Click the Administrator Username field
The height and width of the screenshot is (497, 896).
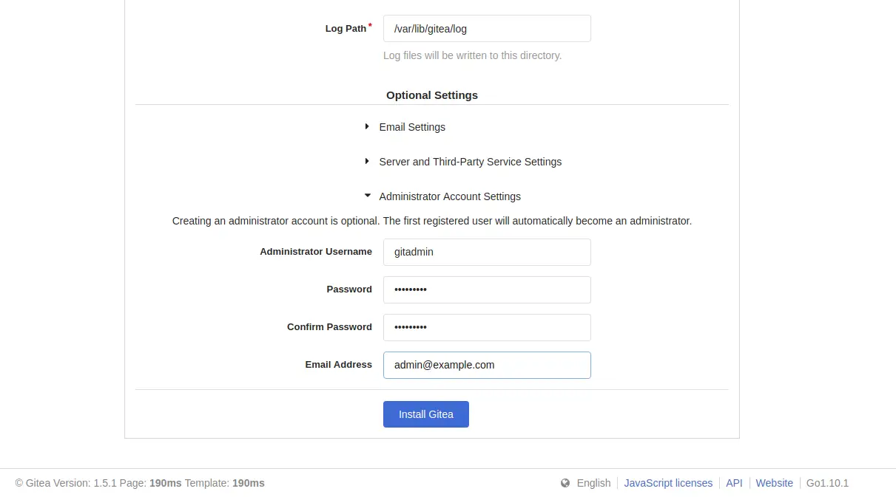(x=487, y=252)
